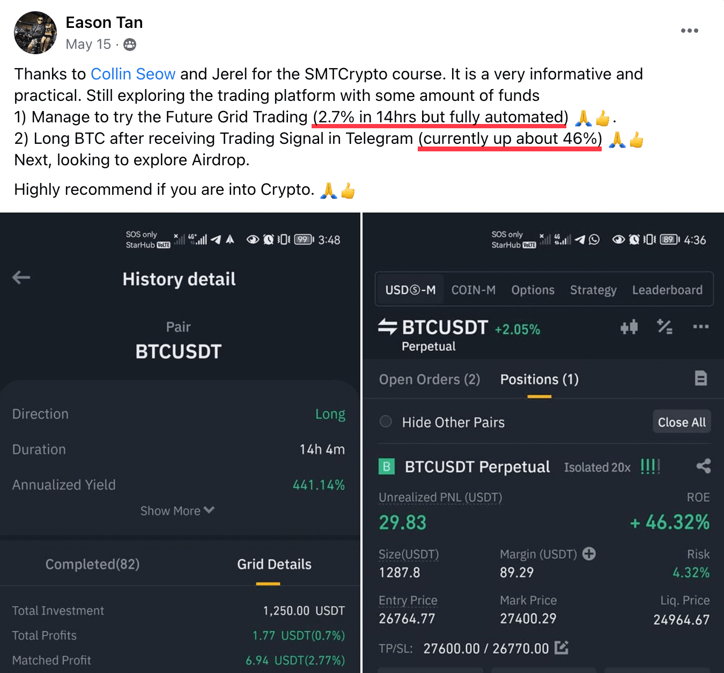Open post options three-dot menu

[x=689, y=31]
